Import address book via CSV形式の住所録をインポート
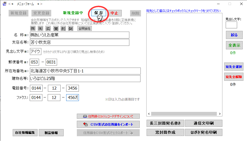 (x=108, y=124)
